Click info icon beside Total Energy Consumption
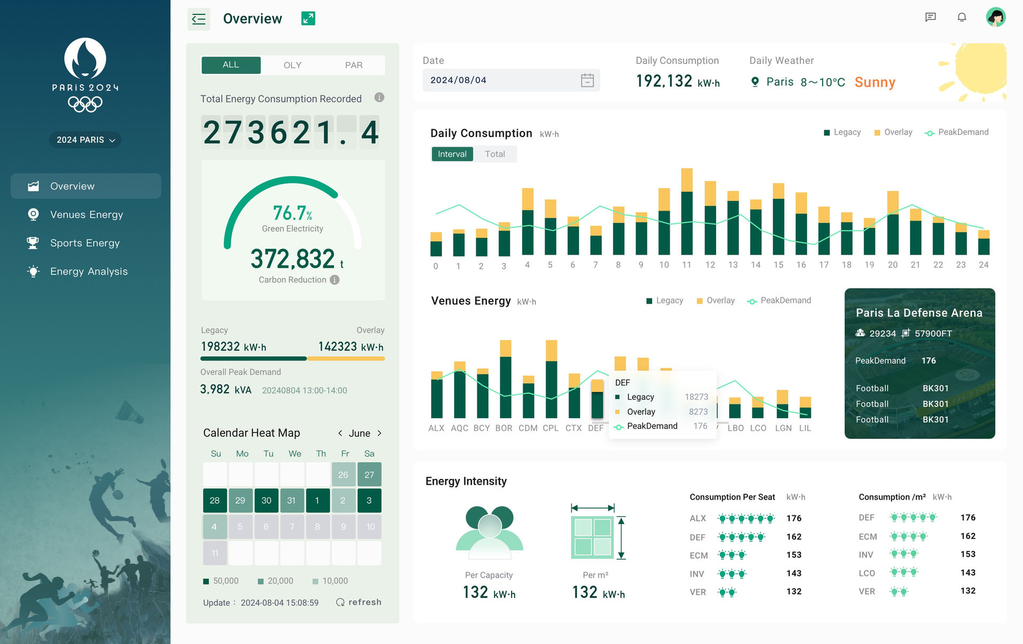Image resolution: width=1023 pixels, height=644 pixels. [x=379, y=97]
